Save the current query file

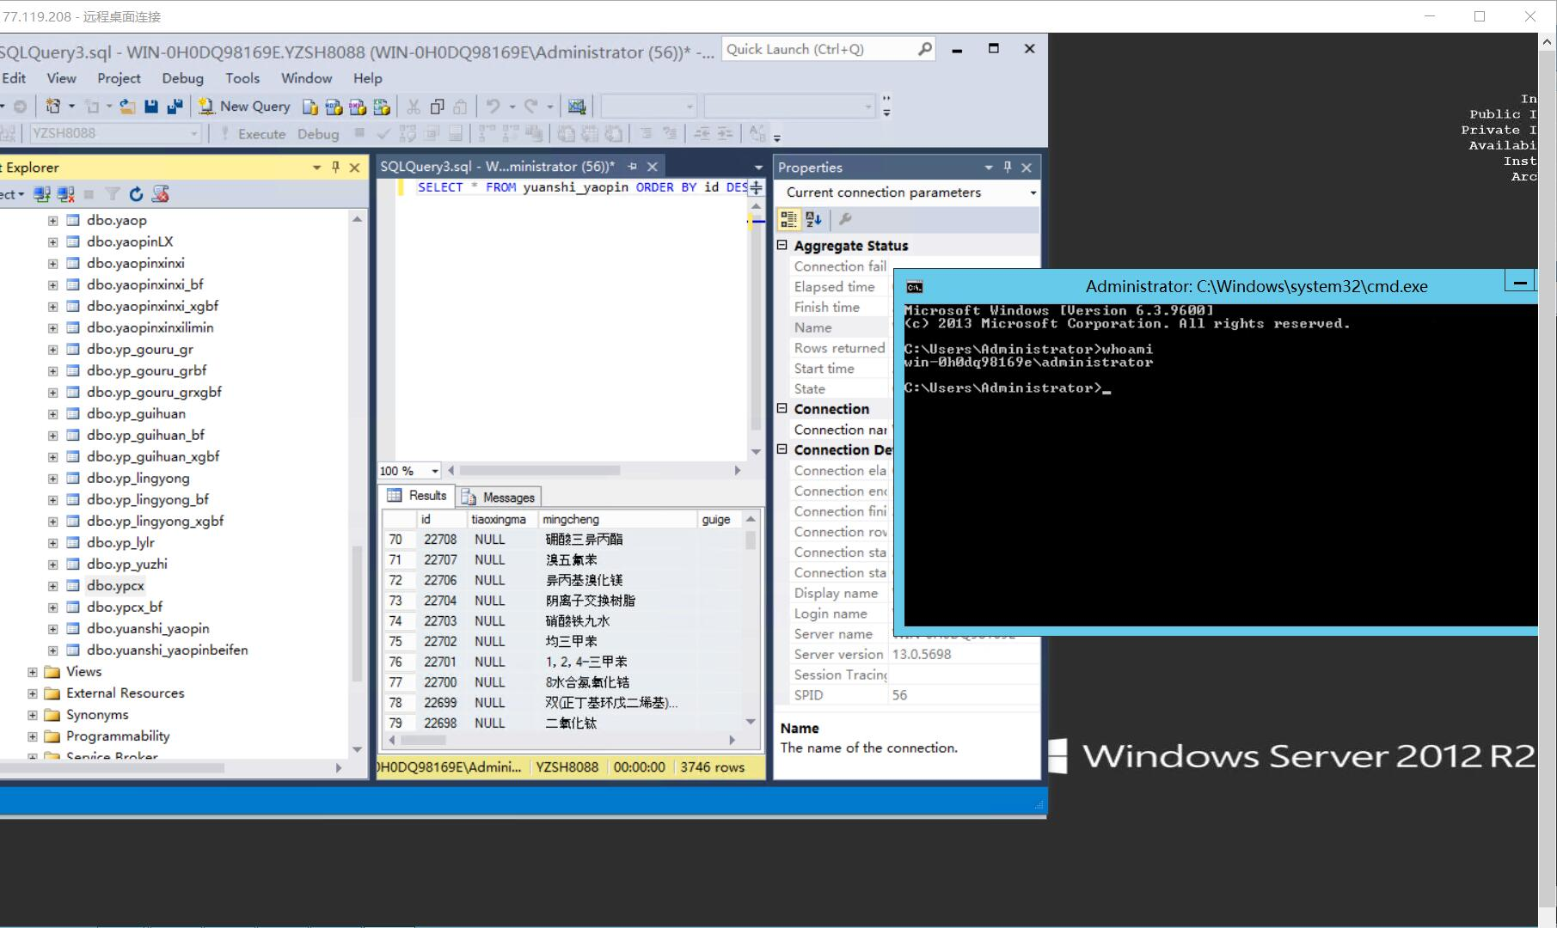(x=151, y=107)
